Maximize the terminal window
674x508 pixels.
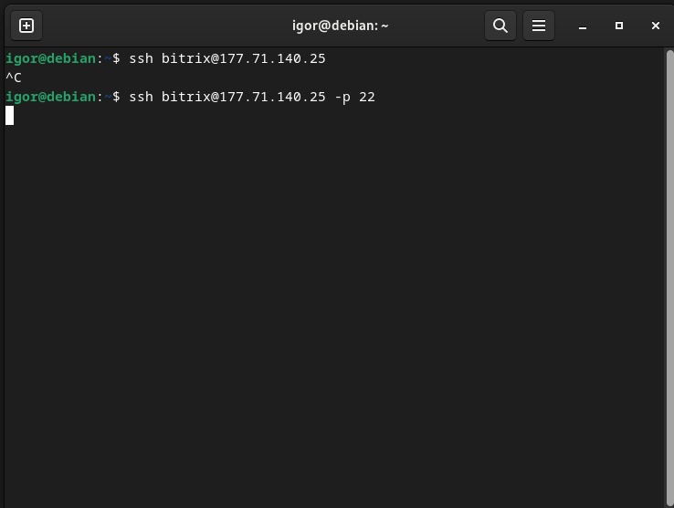[618, 26]
